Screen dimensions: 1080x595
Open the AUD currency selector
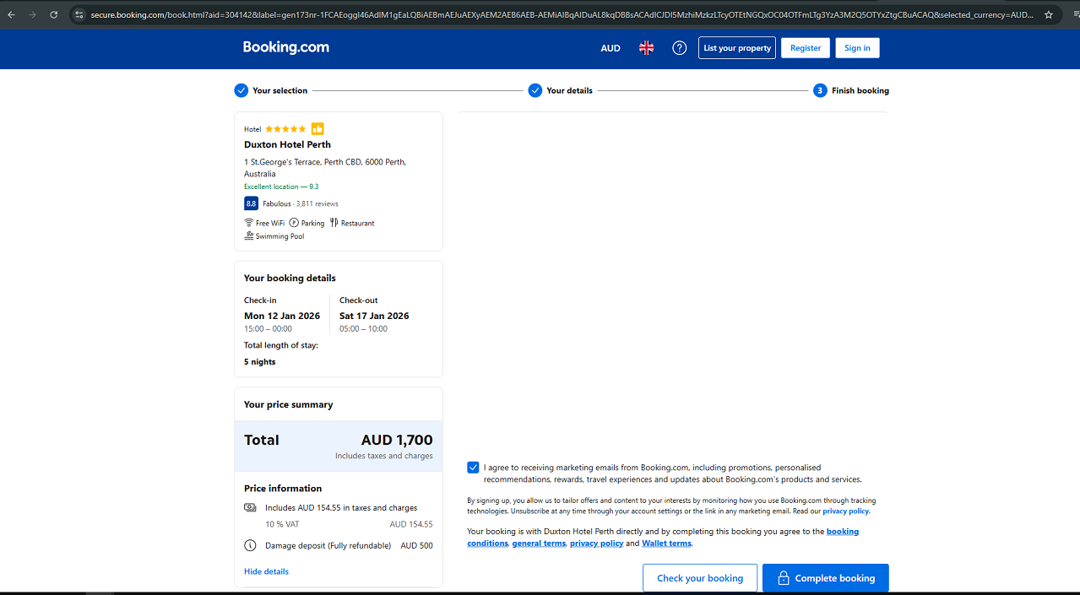tap(611, 48)
